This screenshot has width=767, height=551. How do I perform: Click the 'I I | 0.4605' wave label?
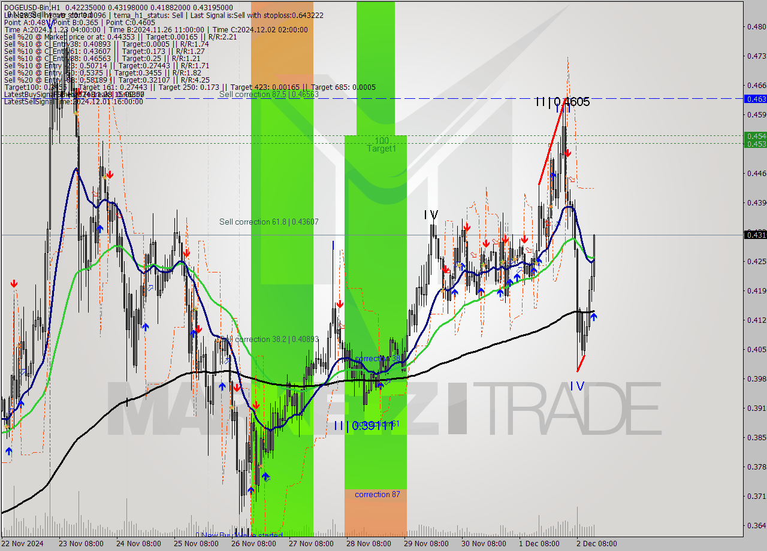(x=562, y=102)
